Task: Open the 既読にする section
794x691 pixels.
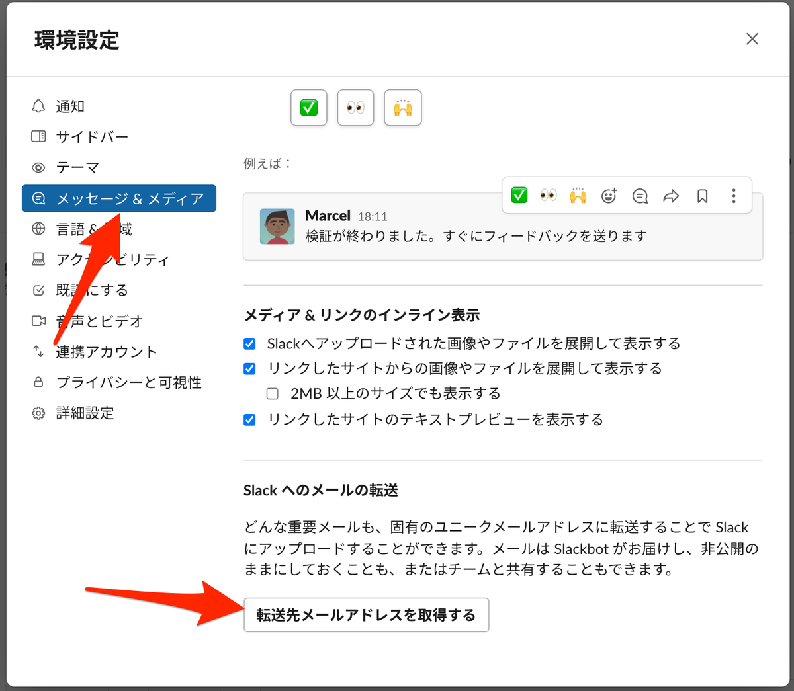Action: [x=119, y=290]
